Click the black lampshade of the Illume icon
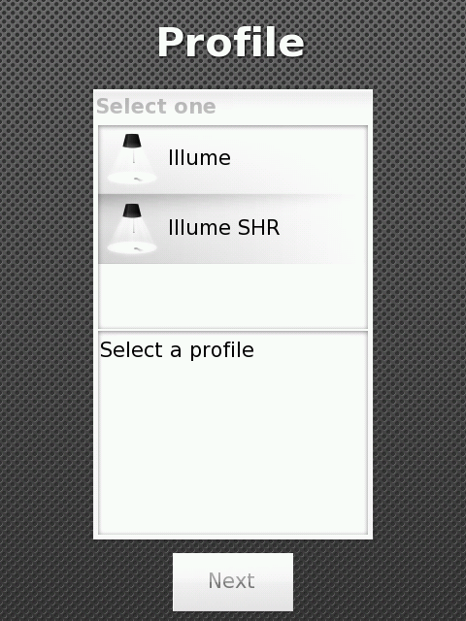 pyautogui.click(x=132, y=141)
